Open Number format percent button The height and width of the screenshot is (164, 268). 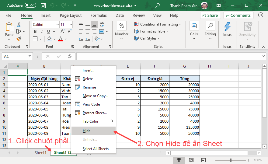point(122,26)
